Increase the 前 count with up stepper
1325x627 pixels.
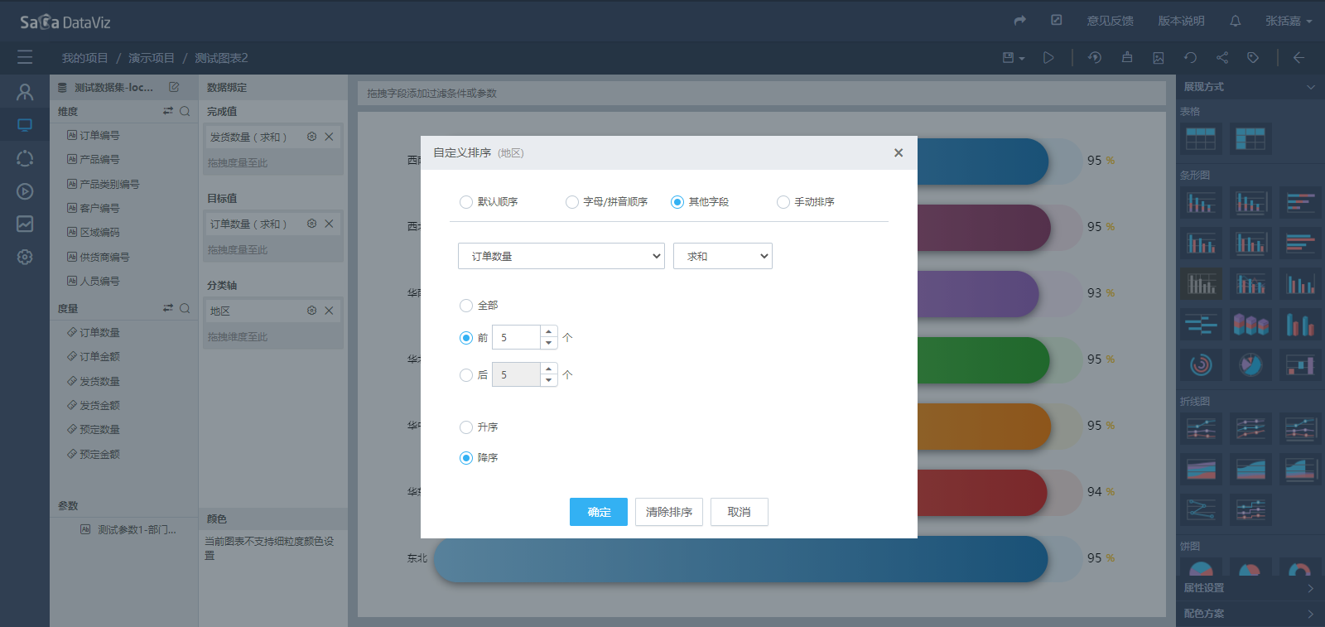click(x=548, y=331)
